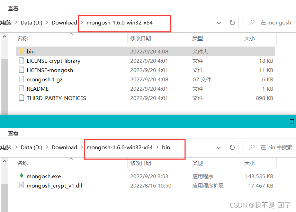The image size is (296, 212).
Task: Click the 2022/8/16 10:50 date cell
Action: pyautogui.click(x=151, y=186)
